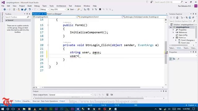The image size is (198, 111).
Task: Click the Sync with Active Document icon
Action: (x=187, y=18)
